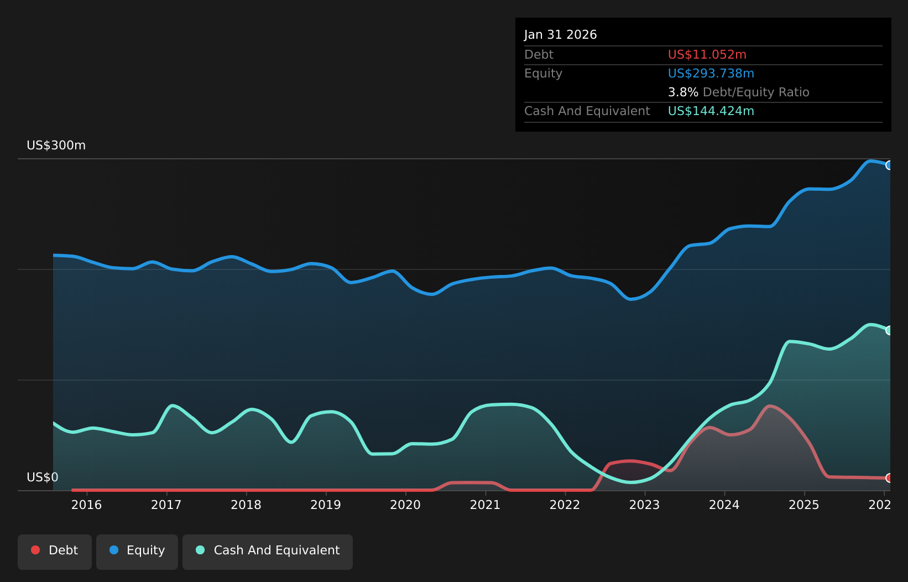Click the US$0 y-axis label
Screen dimensions: 908x582
[43, 477]
